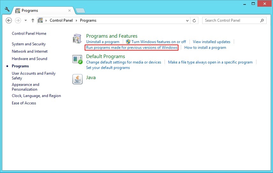Screen dimensions: 273x173
Task: Open Appearance and Personalization
Action: click(x=26, y=87)
